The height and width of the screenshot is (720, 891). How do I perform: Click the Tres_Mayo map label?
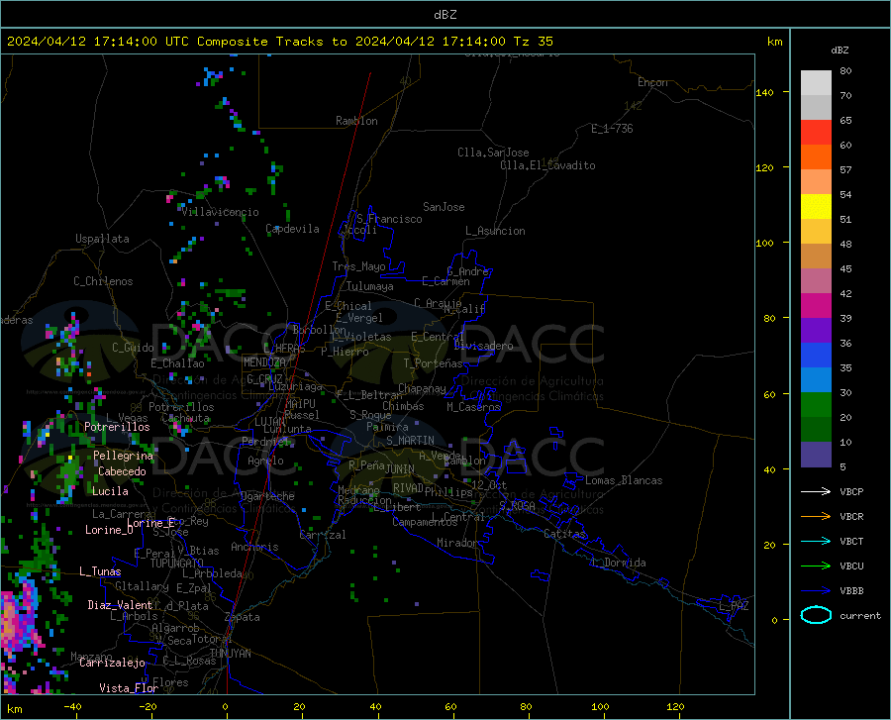click(358, 266)
